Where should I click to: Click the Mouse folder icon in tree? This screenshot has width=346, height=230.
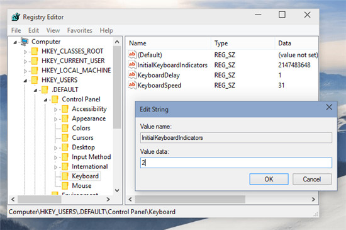pyautogui.click(x=65, y=186)
